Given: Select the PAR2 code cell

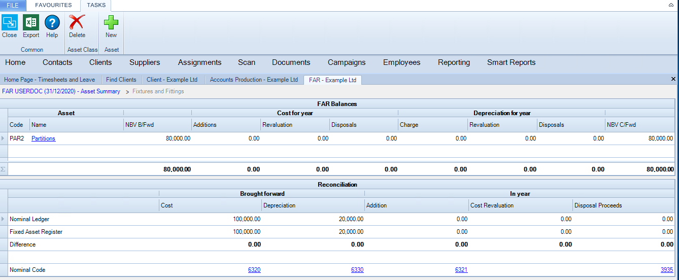Looking at the screenshot, I should [x=19, y=138].
